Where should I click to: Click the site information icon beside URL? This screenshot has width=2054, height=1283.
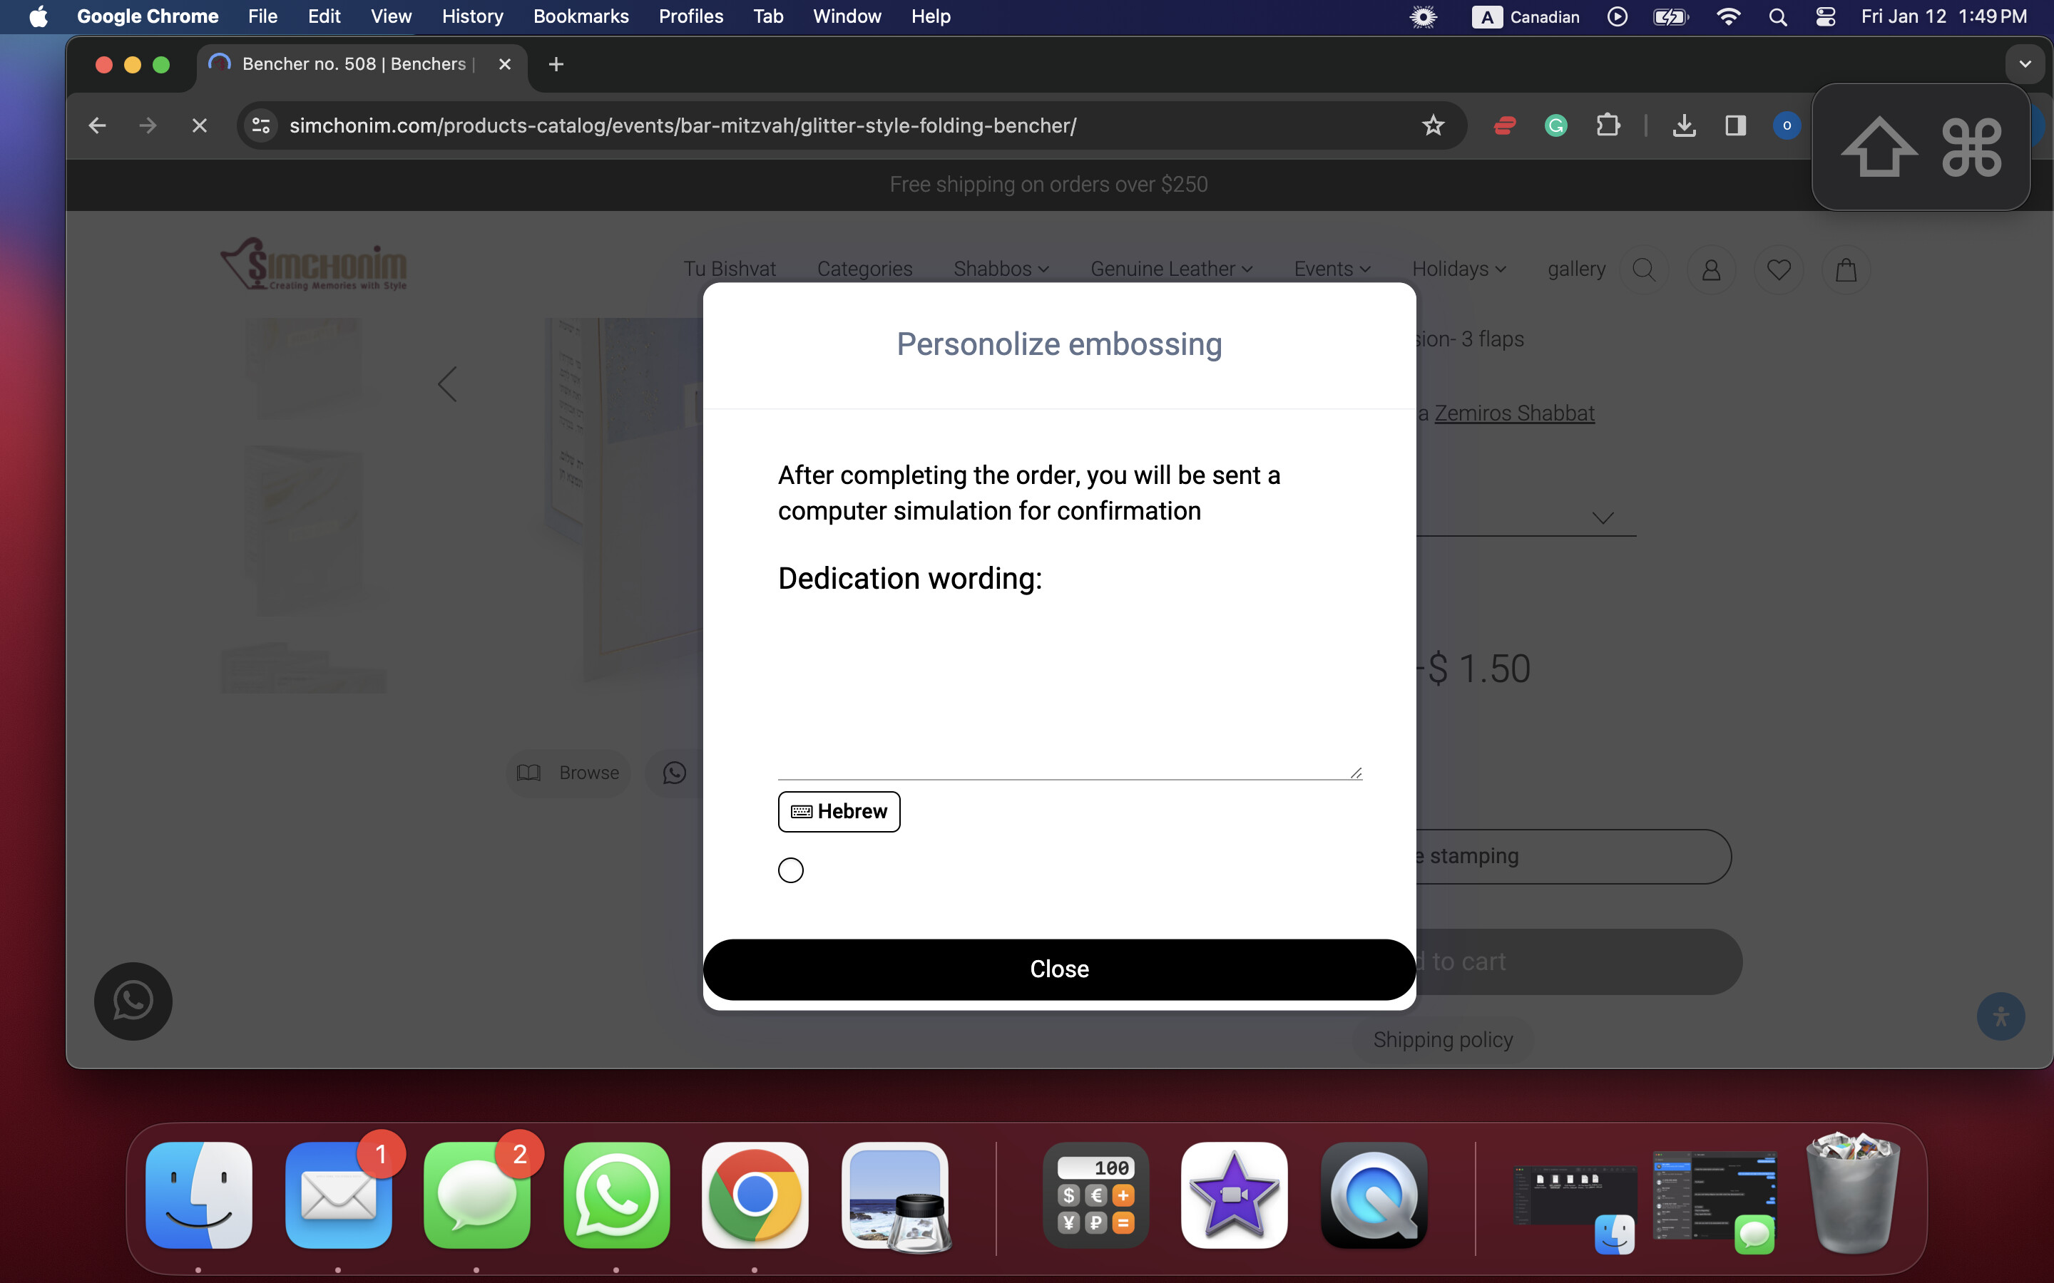coord(260,125)
